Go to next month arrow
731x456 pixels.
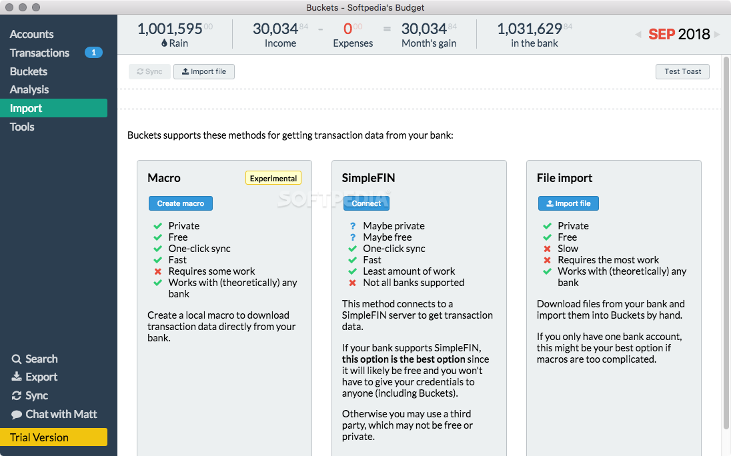717,34
